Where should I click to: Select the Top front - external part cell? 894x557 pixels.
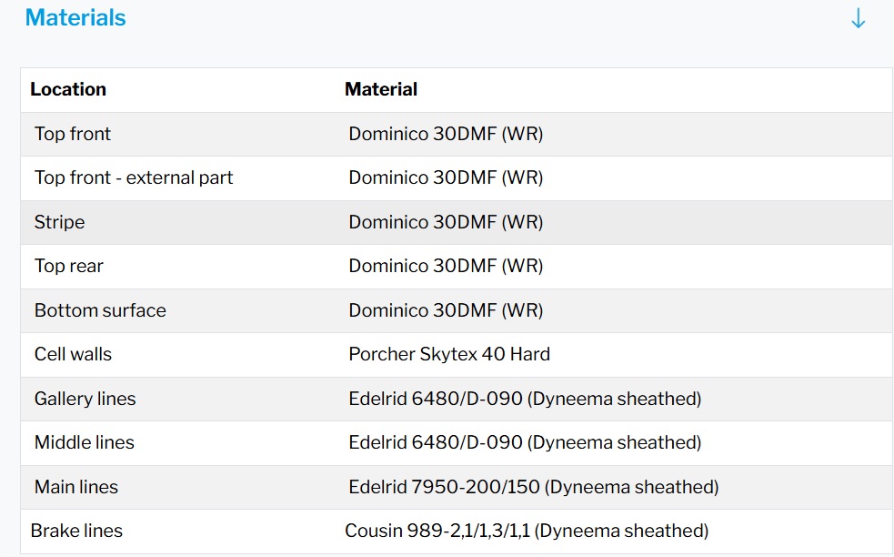134,178
